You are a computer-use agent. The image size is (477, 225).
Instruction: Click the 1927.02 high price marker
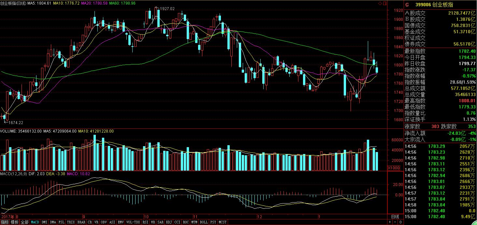[x=167, y=9]
